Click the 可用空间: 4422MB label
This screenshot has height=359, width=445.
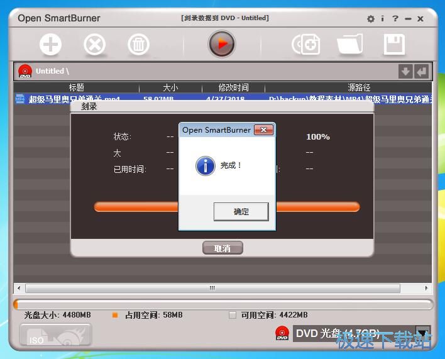275,315
